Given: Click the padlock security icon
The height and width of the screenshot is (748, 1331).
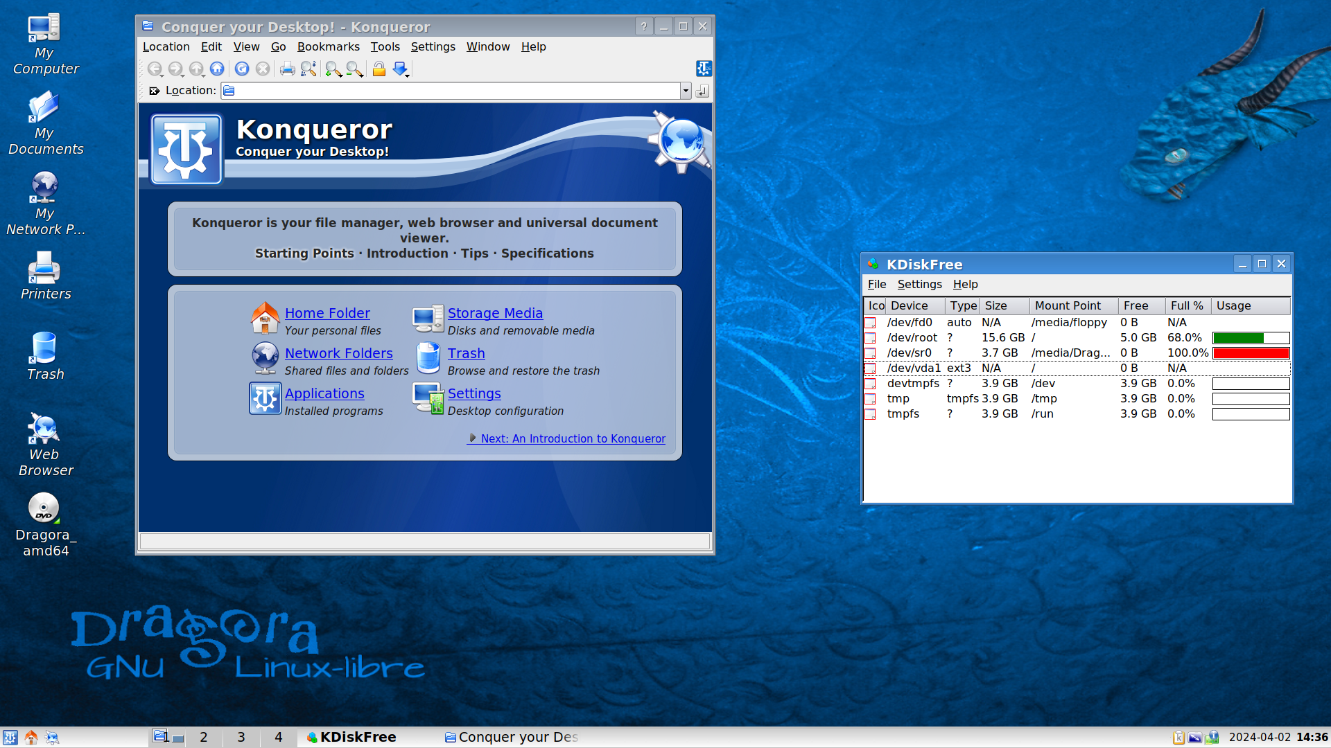Looking at the screenshot, I should click(379, 69).
